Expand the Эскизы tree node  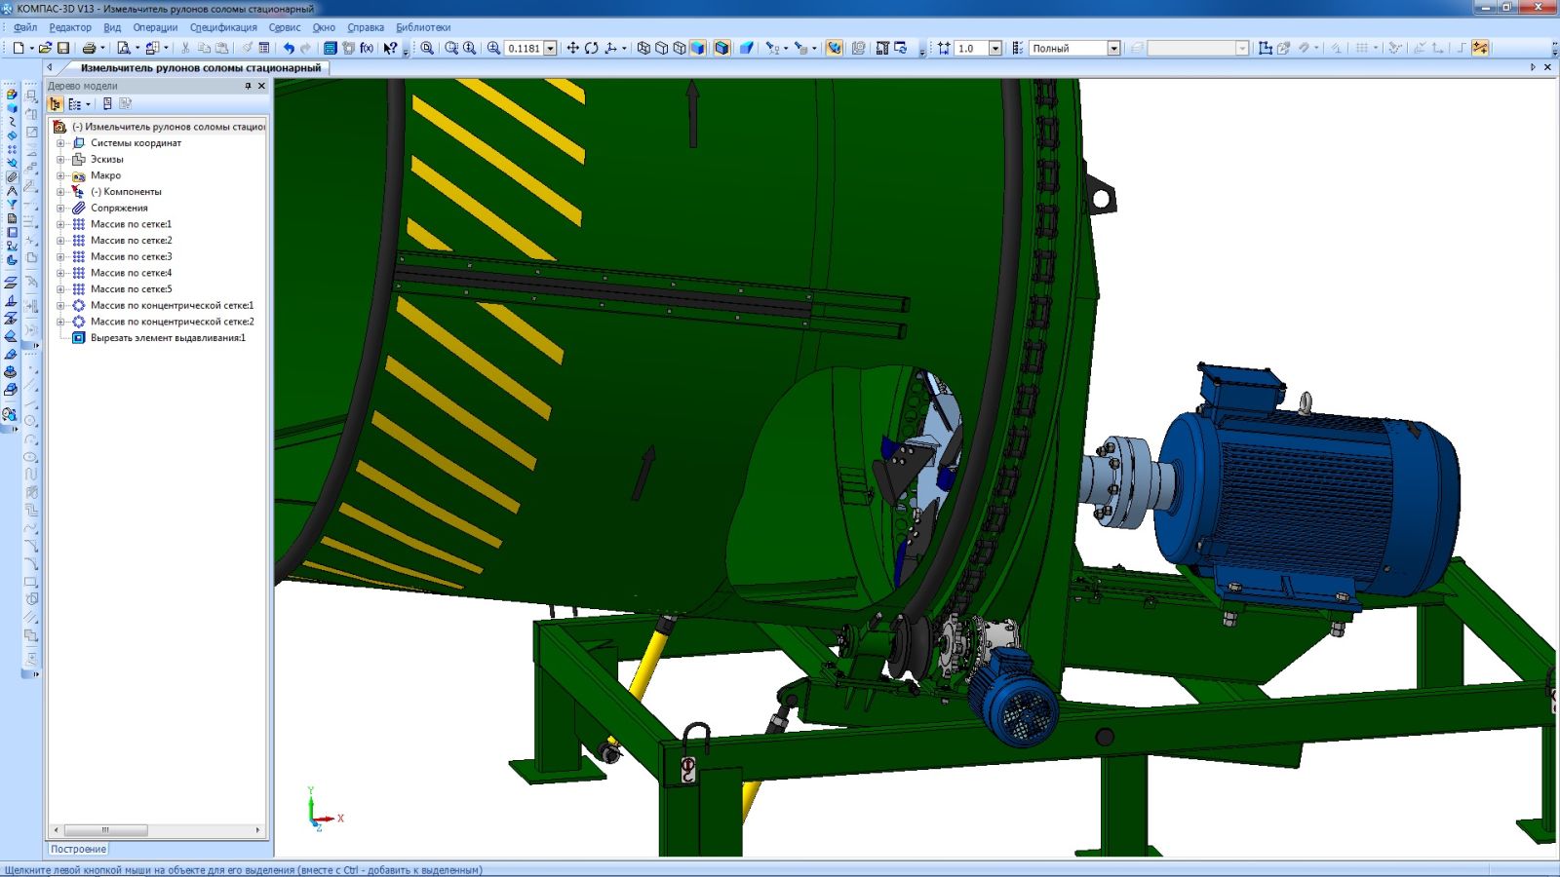coord(60,160)
